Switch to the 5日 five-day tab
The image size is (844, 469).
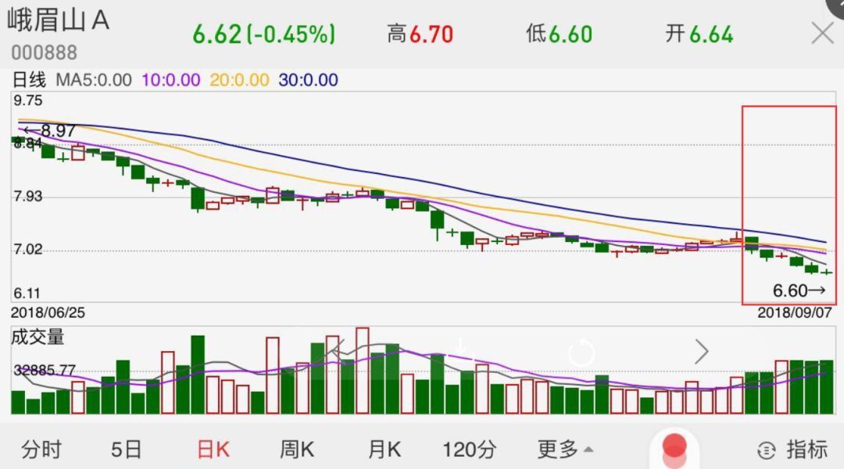click(x=127, y=449)
